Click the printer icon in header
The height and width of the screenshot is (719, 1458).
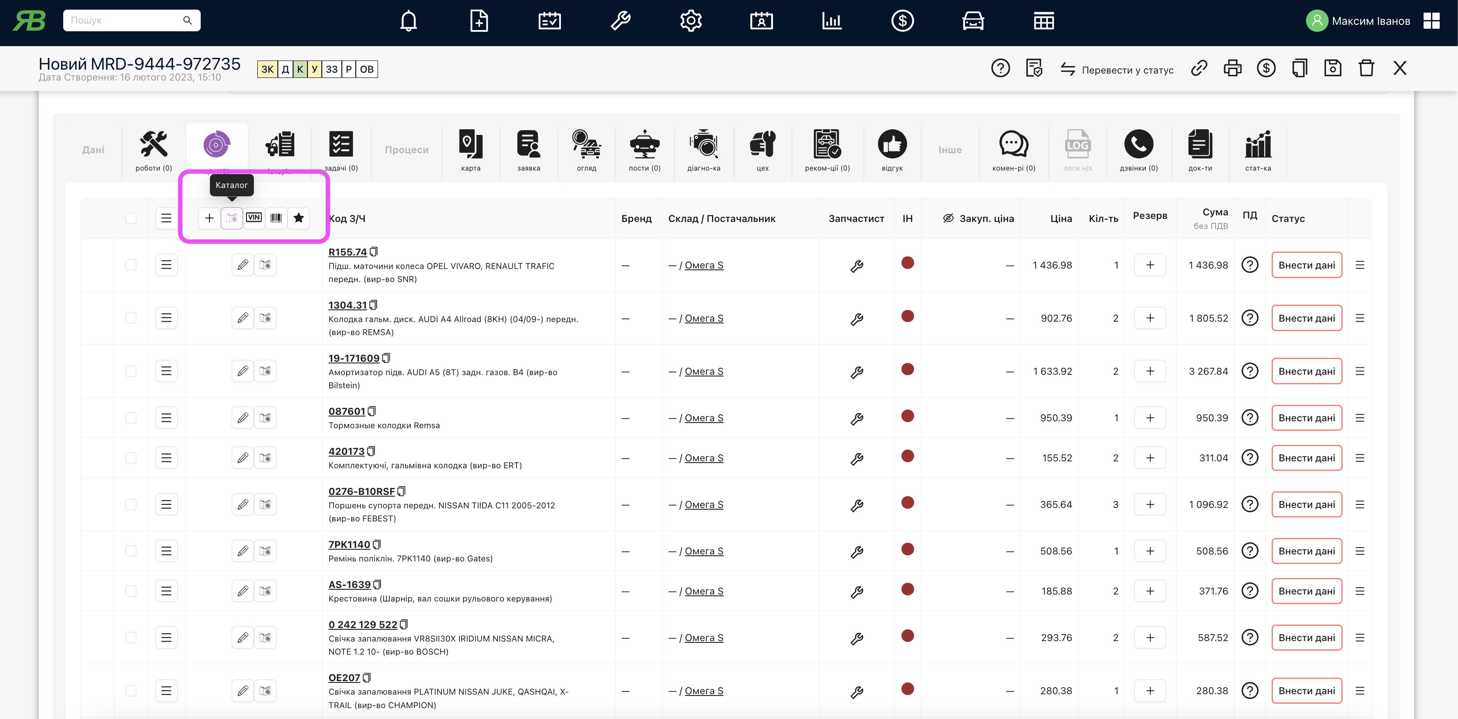tap(1232, 68)
